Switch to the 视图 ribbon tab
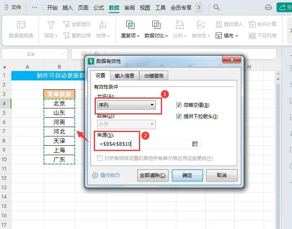Image resolution: width=292 pixels, height=229 pixels. tap(145, 8)
